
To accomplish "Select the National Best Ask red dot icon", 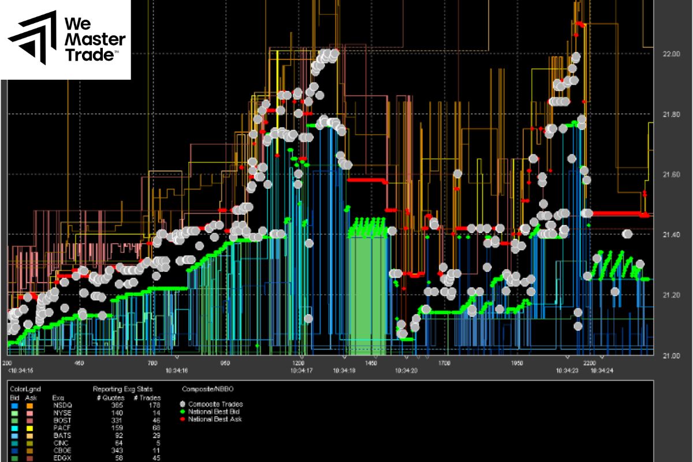I will point(182,419).
